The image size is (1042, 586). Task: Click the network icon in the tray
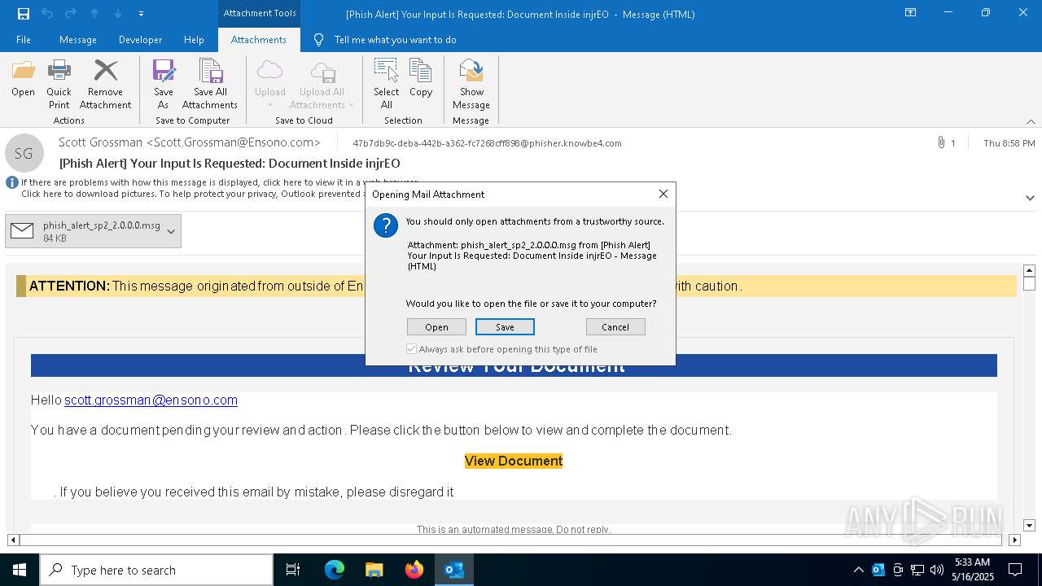click(x=917, y=570)
